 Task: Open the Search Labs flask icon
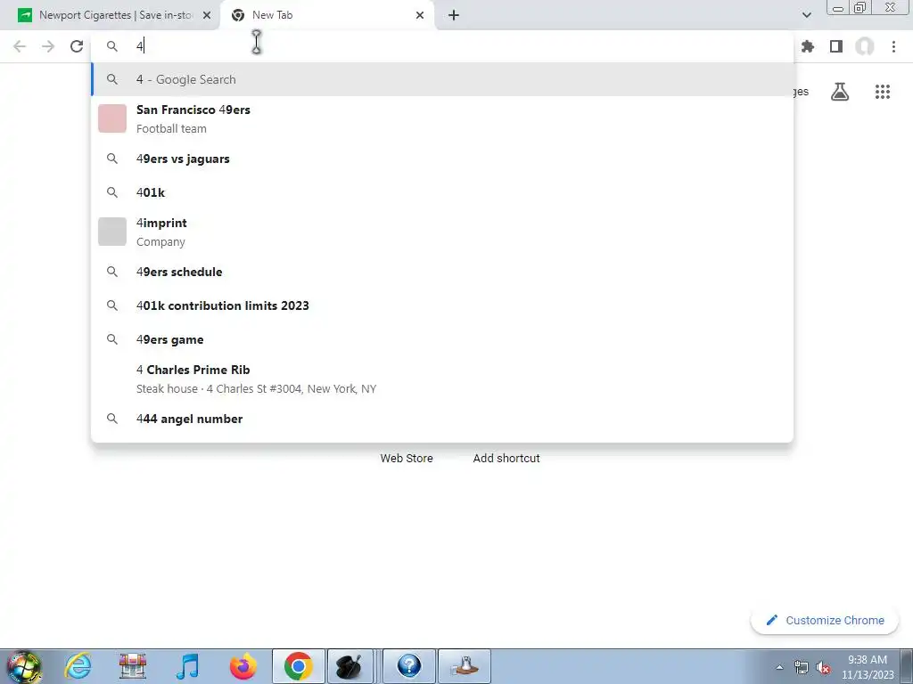840,92
